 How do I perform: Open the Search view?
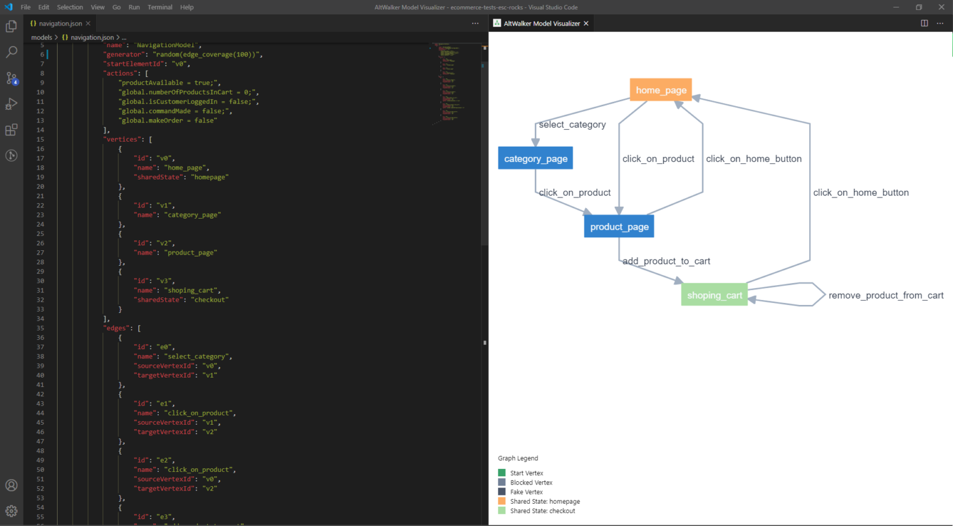11,52
